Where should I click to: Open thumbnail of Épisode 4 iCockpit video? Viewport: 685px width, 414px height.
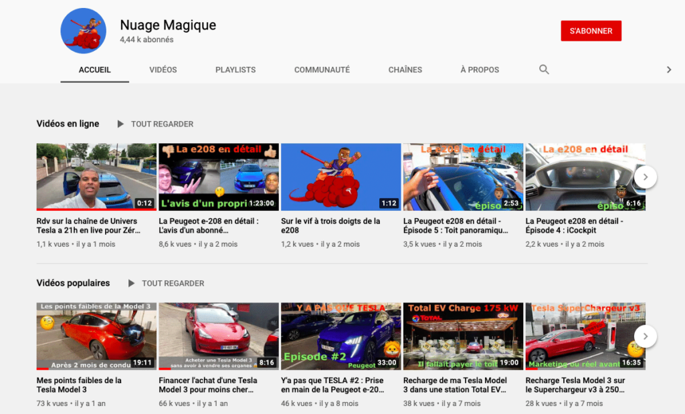pyautogui.click(x=585, y=177)
